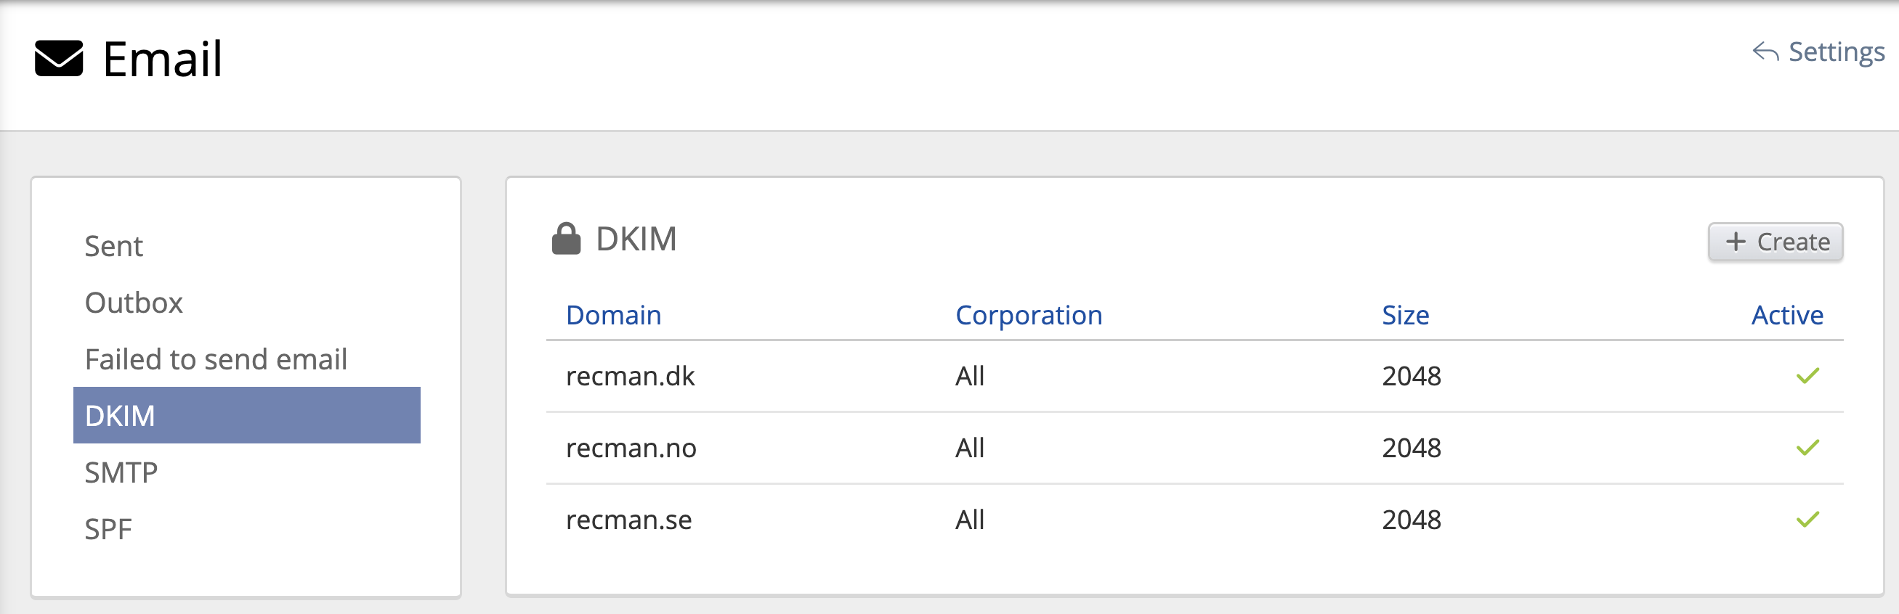Click the green checkmark for recman.dk

coord(1807,376)
